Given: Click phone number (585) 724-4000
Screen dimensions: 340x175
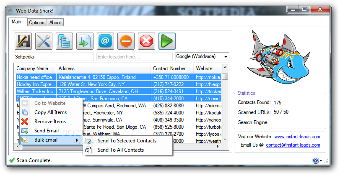Looking at the screenshot, I should click(168, 113).
